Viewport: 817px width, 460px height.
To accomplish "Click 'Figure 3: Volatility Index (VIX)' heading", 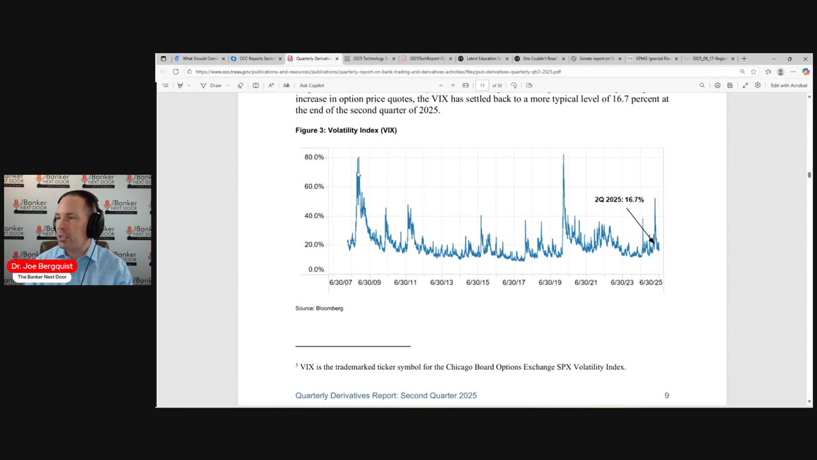I will (346, 130).
